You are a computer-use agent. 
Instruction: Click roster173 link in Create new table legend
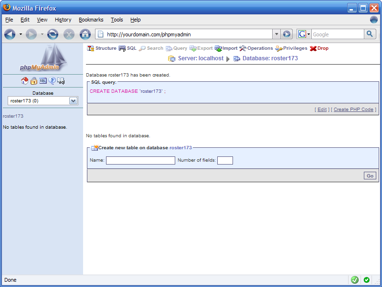(x=180, y=148)
